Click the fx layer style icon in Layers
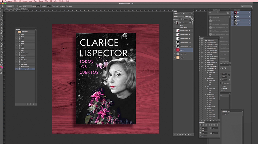The height and width of the screenshot is (144, 258). [x=178, y=135]
